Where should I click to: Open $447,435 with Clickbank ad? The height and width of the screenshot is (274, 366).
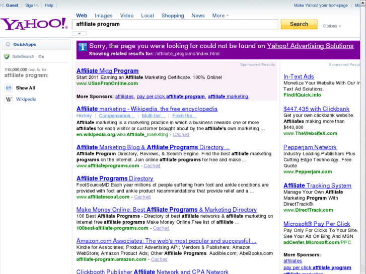click(317, 109)
